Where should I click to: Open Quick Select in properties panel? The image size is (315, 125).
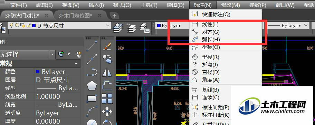coord(78,54)
